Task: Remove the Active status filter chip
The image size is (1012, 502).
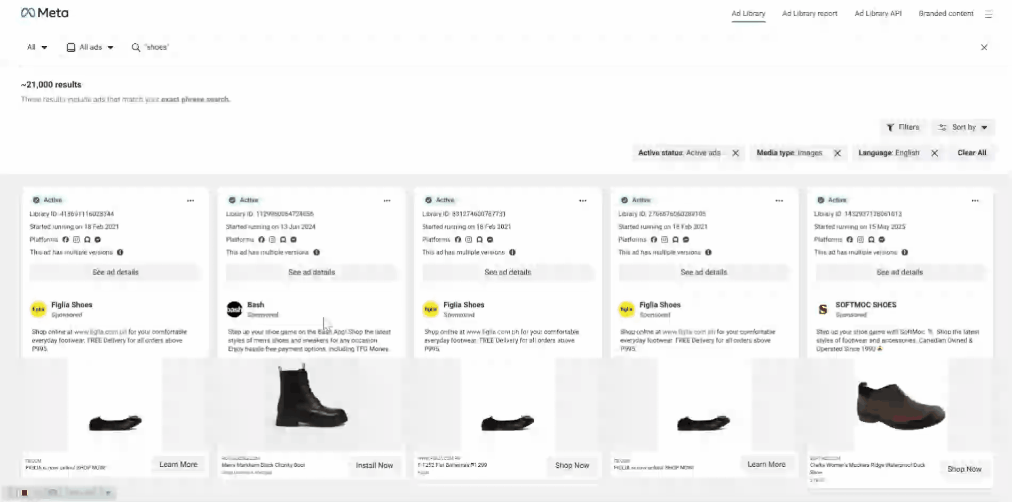Action: pos(736,153)
